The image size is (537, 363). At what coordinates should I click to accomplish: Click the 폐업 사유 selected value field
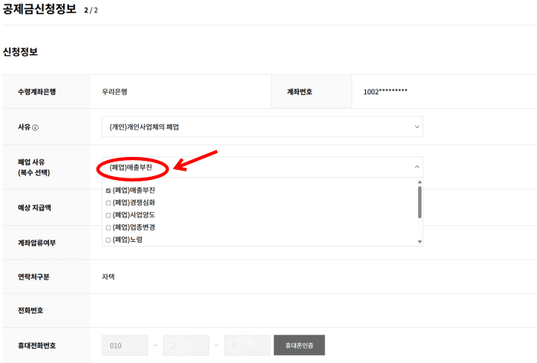pos(262,167)
